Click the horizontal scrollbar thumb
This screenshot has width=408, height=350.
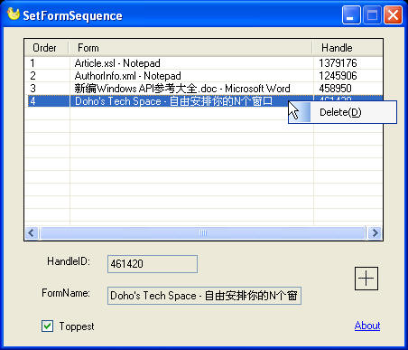click(203, 232)
